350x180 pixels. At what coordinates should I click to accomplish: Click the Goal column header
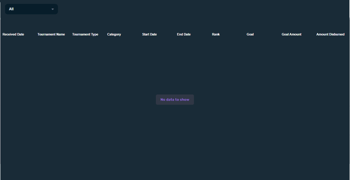coord(250,34)
